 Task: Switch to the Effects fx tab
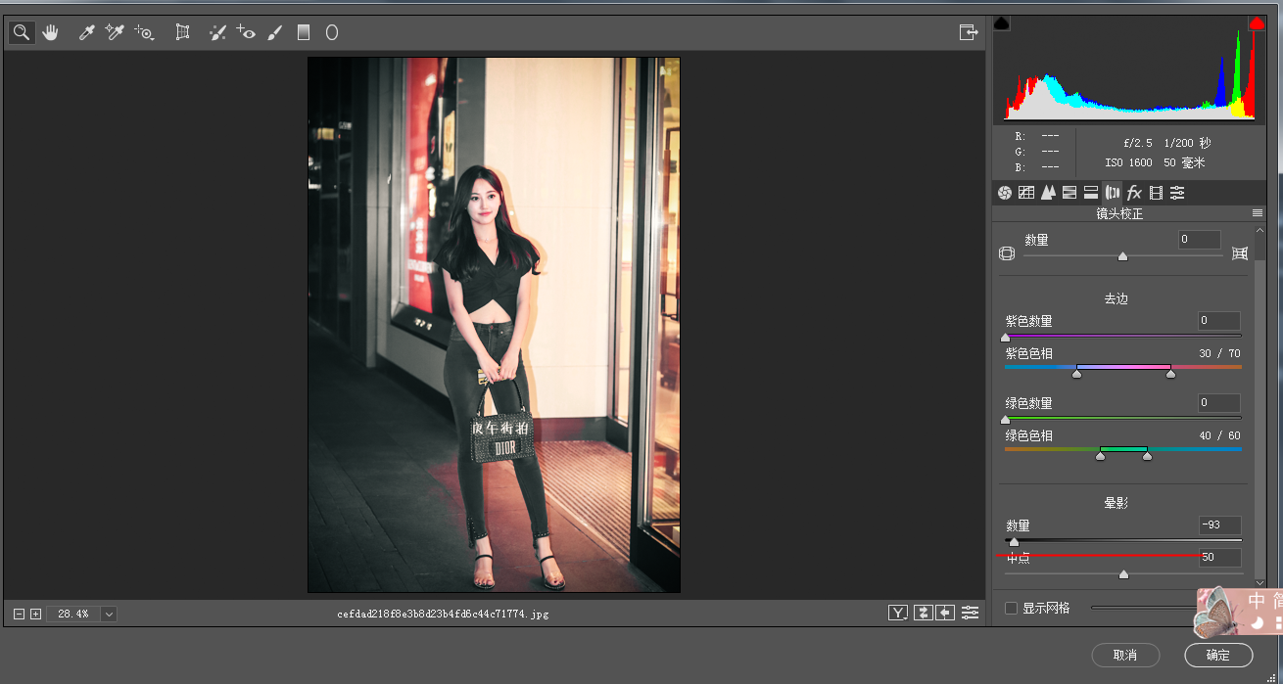pyautogui.click(x=1134, y=193)
